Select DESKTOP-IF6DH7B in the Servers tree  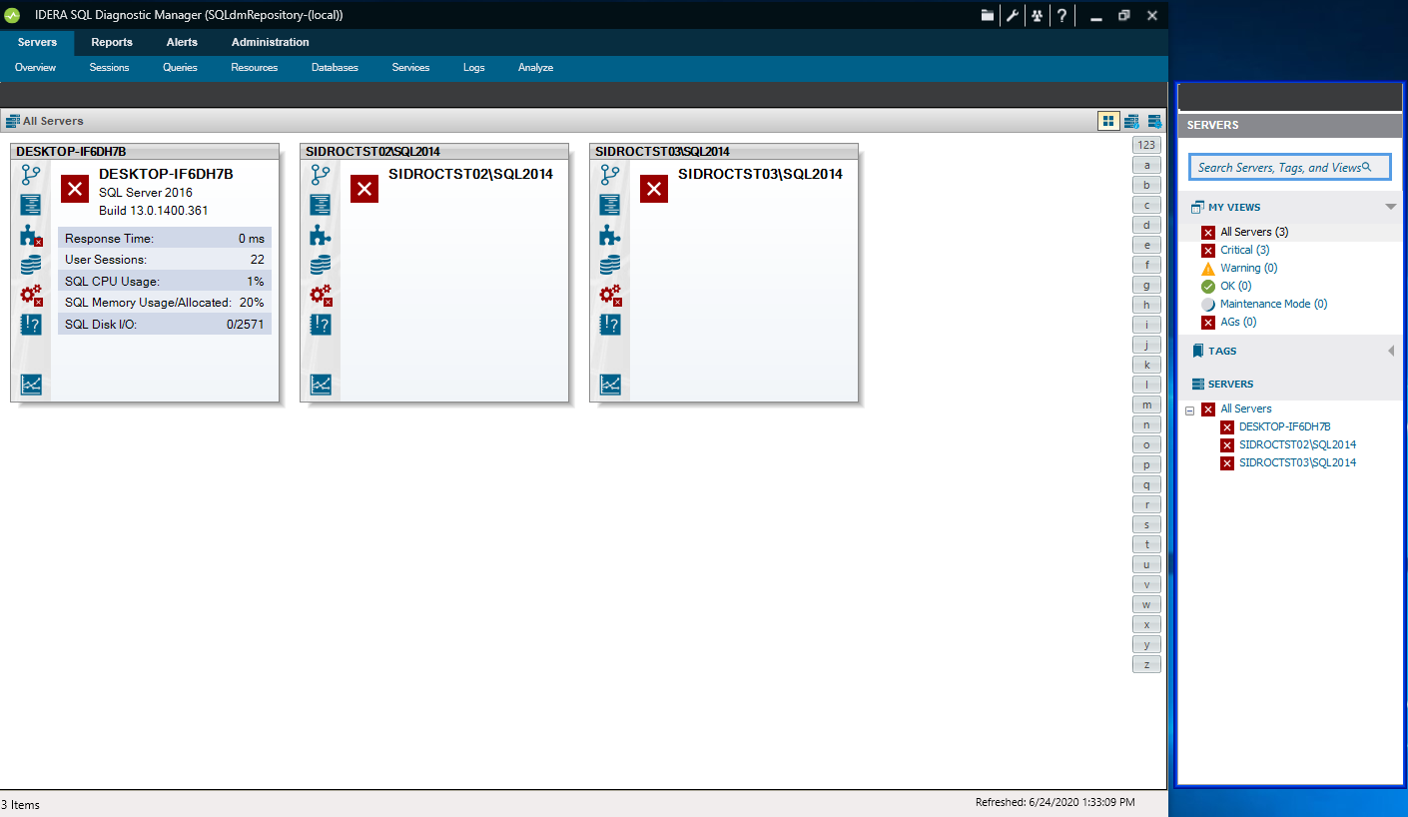(x=1284, y=426)
